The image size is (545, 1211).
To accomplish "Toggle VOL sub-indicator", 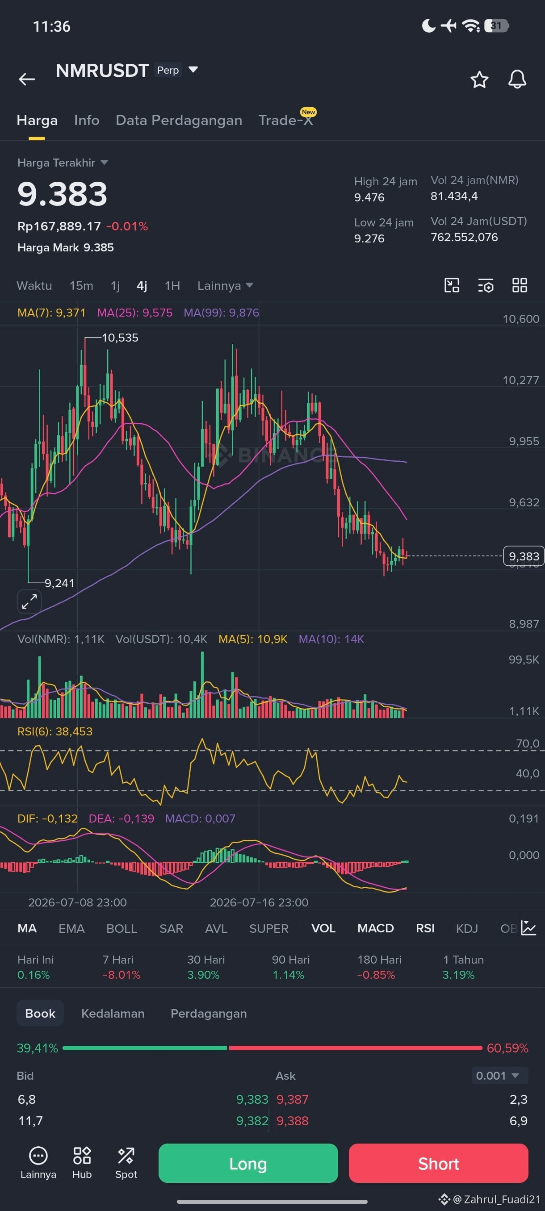I will click(323, 928).
